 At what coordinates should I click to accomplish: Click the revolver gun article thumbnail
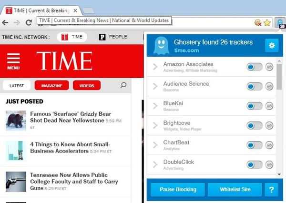16,182
